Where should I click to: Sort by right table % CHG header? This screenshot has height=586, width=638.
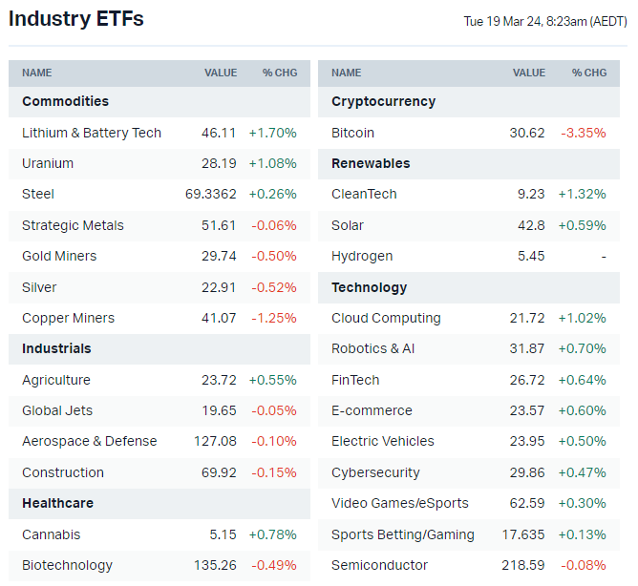[x=589, y=73]
